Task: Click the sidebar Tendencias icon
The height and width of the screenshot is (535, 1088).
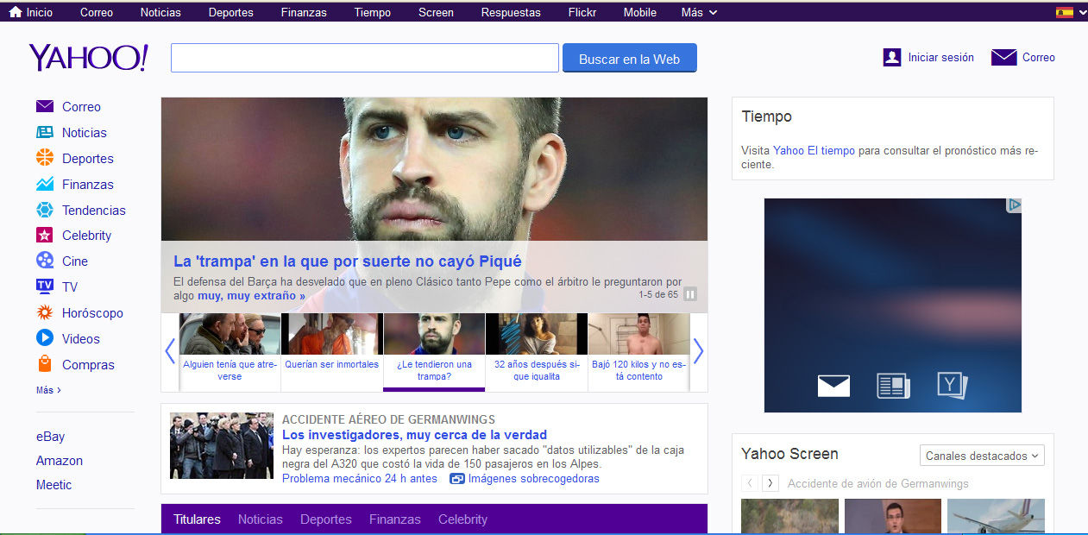Action: pos(45,210)
